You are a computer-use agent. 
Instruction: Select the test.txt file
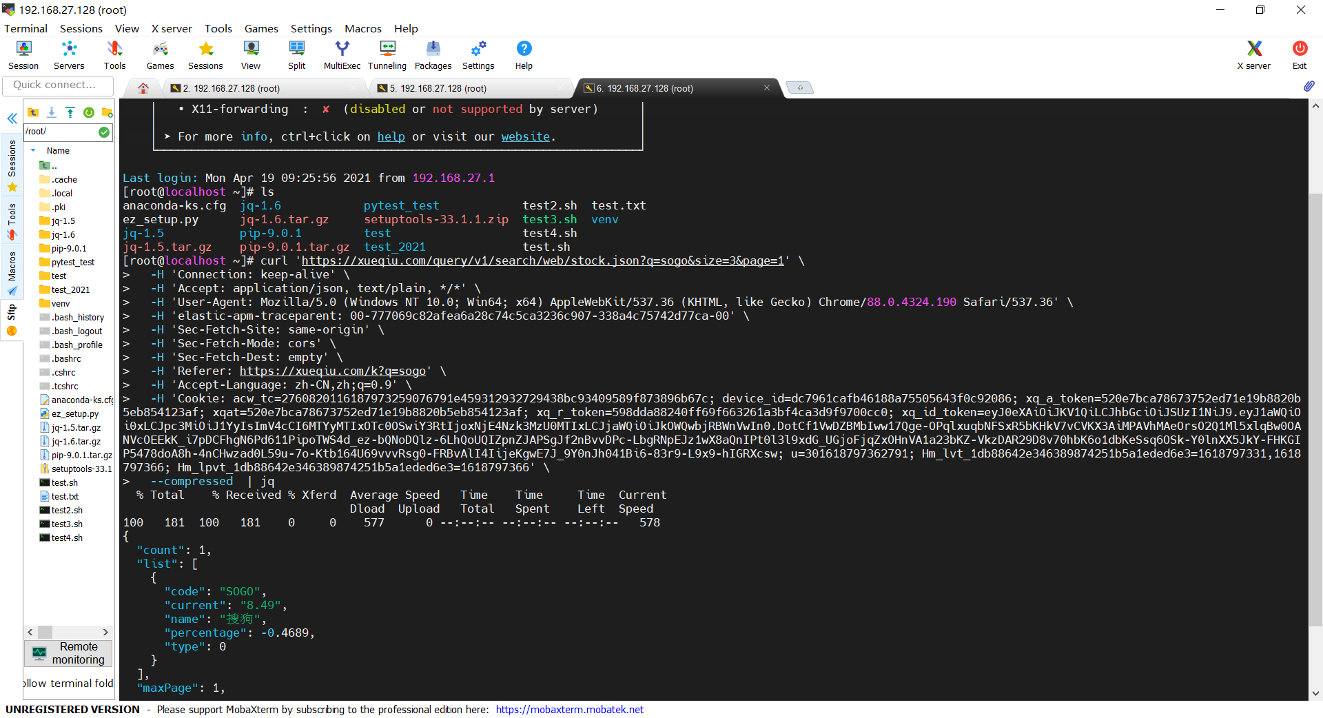tap(59, 496)
